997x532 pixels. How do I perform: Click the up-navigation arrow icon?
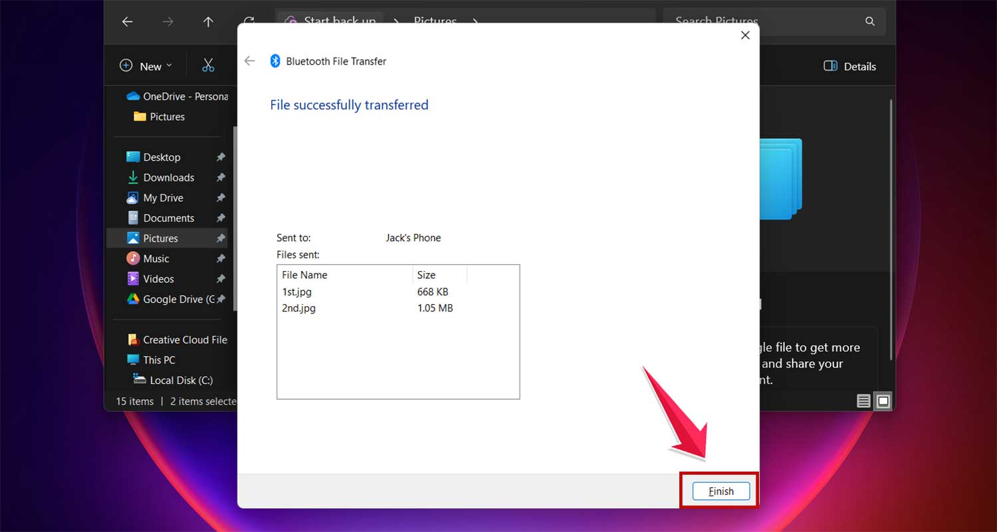[x=208, y=22]
